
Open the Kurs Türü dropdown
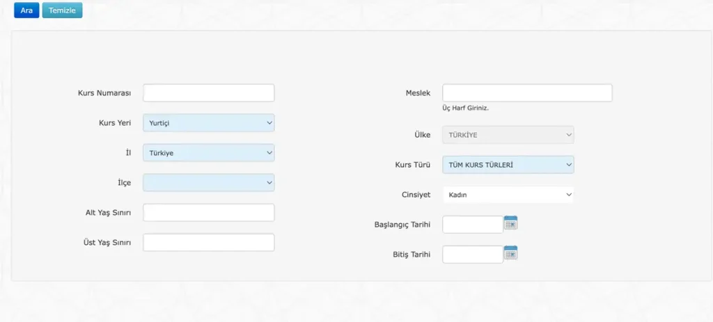point(508,165)
